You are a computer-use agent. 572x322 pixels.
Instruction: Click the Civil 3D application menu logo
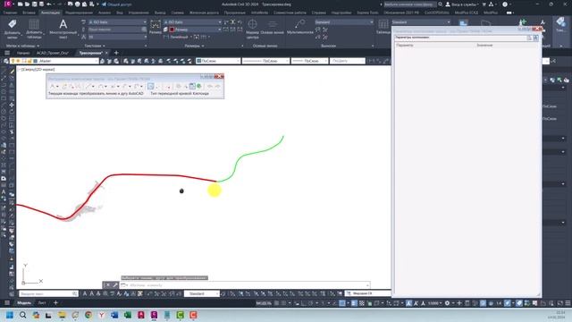7,4
